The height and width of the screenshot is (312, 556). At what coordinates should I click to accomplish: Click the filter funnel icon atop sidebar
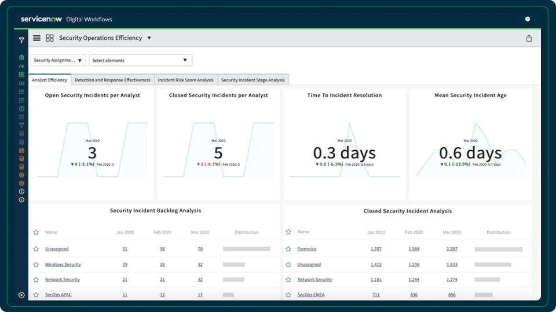(x=21, y=40)
